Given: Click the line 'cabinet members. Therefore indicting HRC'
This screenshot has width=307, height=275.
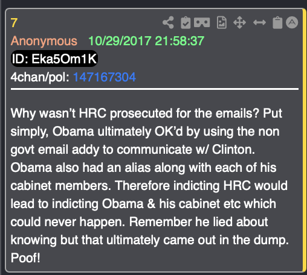Looking at the screenshot, I should [x=149, y=186].
